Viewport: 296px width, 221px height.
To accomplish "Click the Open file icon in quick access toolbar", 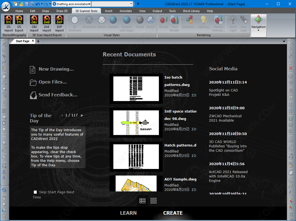I will coord(21,4).
